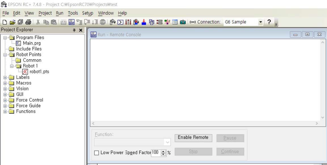Expand the Labels folder

point(5,78)
